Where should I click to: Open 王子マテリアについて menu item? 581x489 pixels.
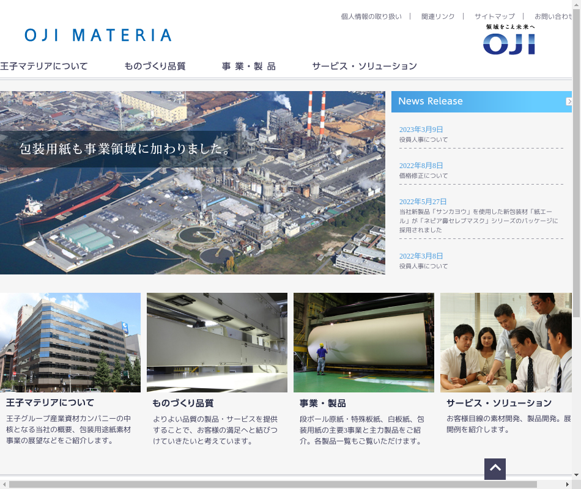[x=43, y=66]
